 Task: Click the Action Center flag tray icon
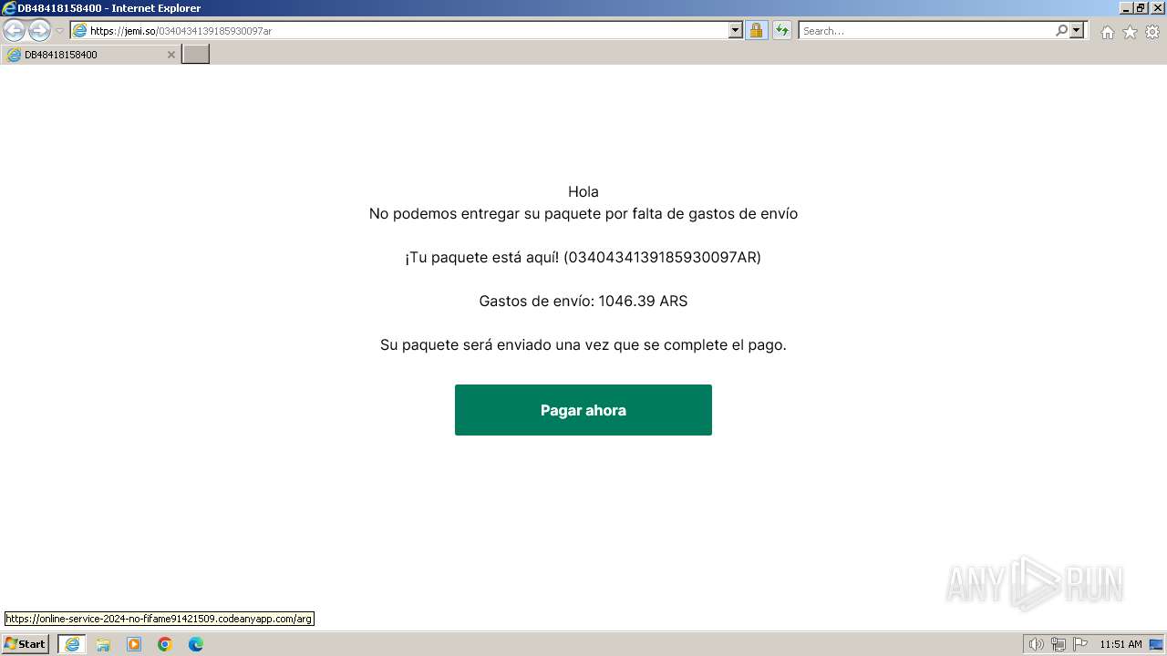pyautogui.click(x=1080, y=644)
